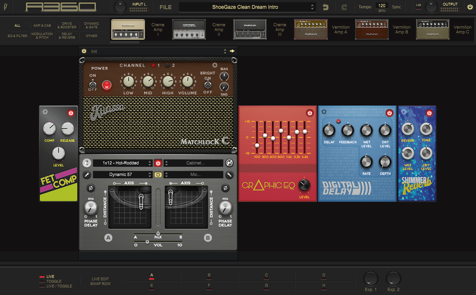Image resolution: width=476 pixels, height=295 pixels.
Task: Select the AMP & CAB category
Action: tap(42, 25)
